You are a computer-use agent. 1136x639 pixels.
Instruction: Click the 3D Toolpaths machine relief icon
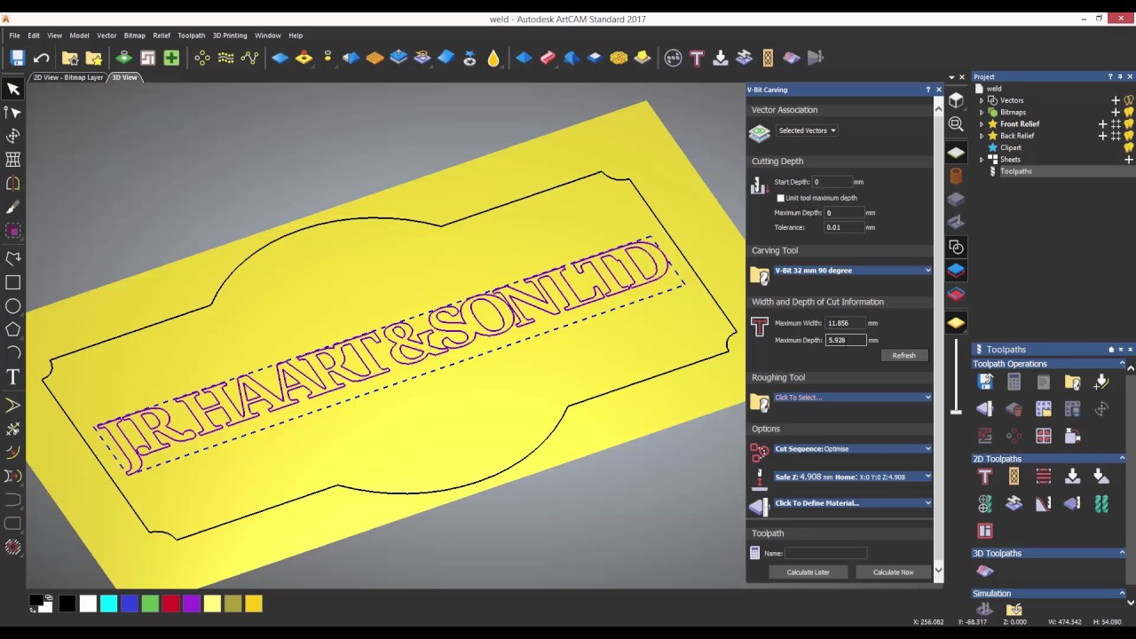click(984, 571)
